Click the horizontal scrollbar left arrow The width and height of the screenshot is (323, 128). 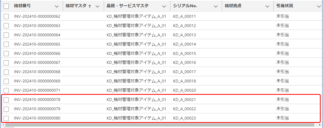click(x=3, y=125)
